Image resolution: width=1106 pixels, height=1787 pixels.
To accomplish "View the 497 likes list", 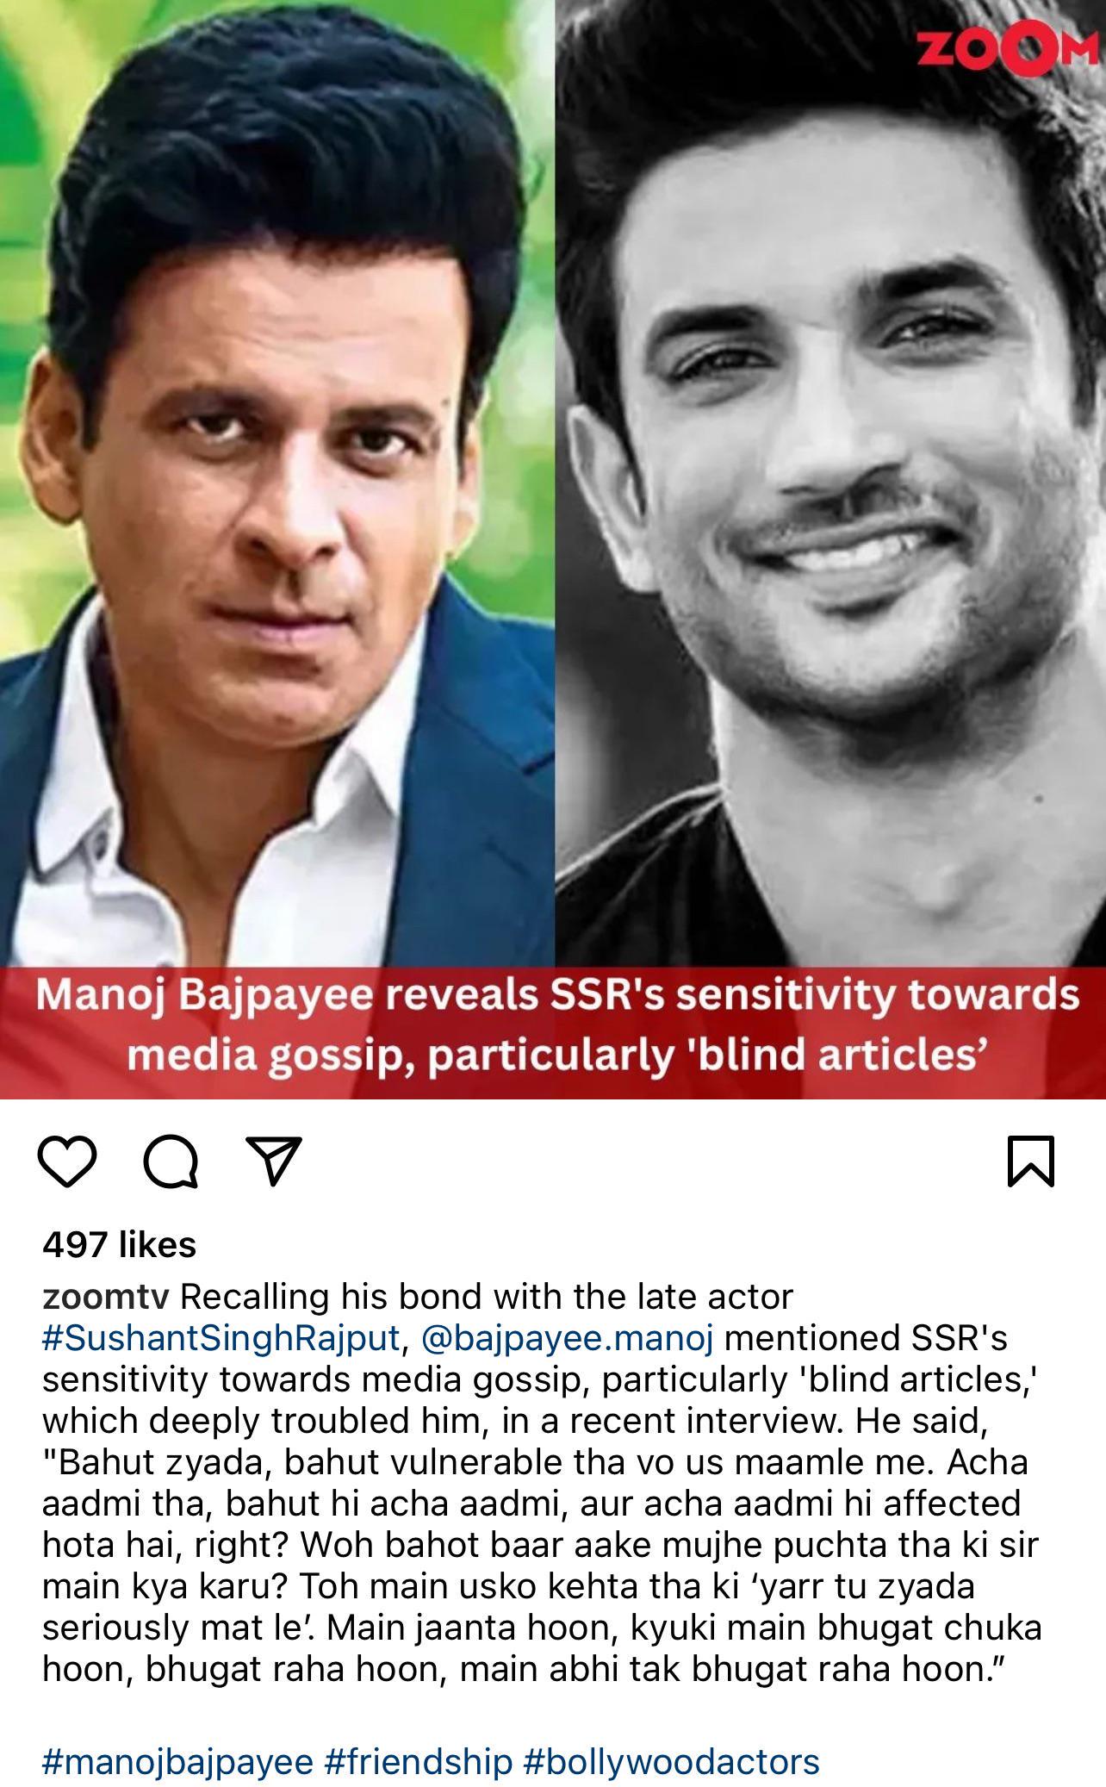I will (x=120, y=1244).
